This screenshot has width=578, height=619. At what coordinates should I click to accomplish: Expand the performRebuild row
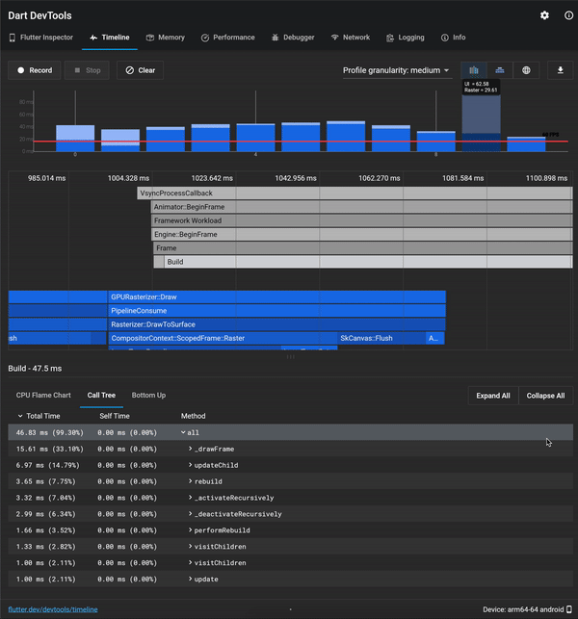[x=190, y=529]
